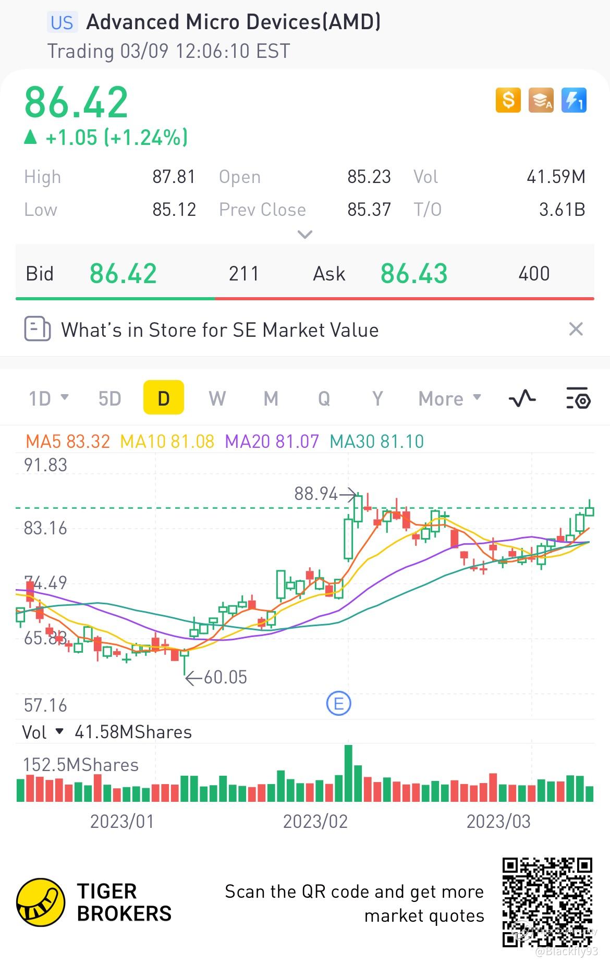Viewport: 610px width, 965px height.
Task: Tap the 41.58MShares volume readout
Action: tap(133, 732)
